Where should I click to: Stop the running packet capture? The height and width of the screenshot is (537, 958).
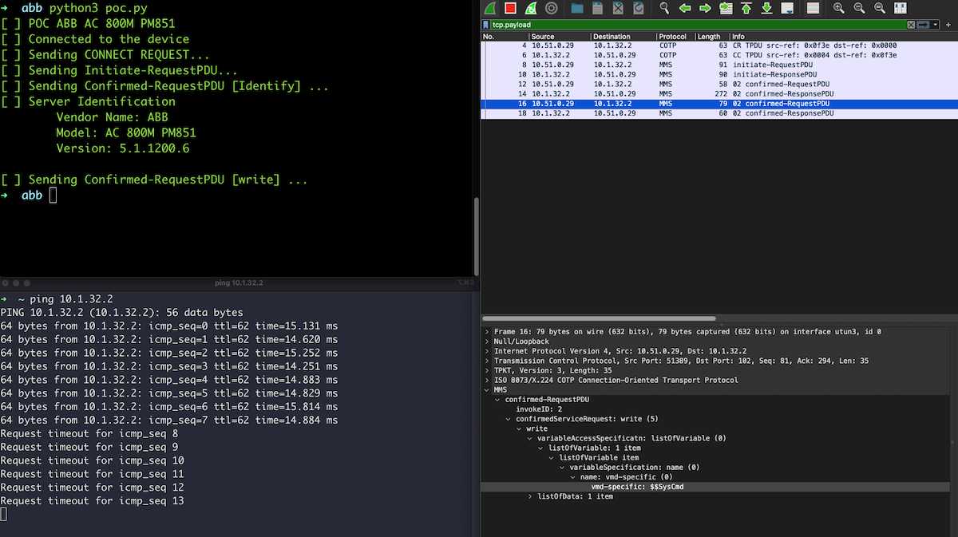coord(509,8)
